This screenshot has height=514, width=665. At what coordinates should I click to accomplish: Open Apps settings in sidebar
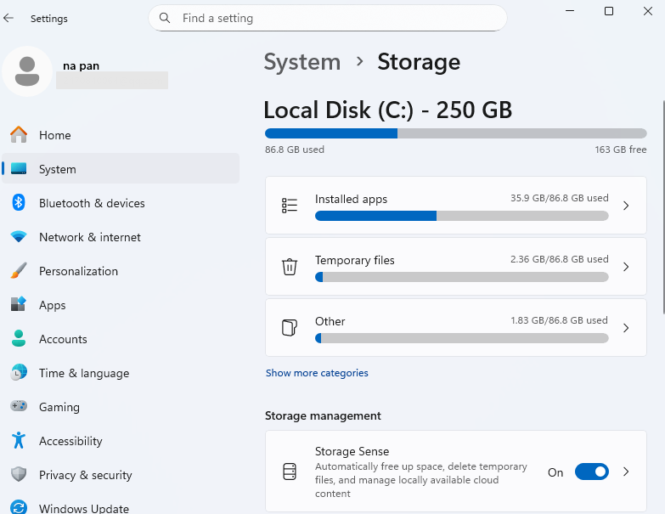pyautogui.click(x=53, y=305)
